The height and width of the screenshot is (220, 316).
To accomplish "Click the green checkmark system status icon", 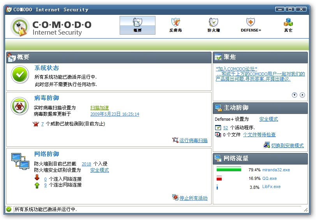I will pyautogui.click(x=20, y=74).
